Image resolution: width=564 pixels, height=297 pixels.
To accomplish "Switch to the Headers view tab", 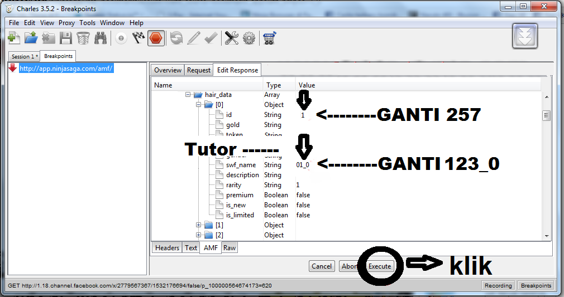I will pyautogui.click(x=167, y=247).
